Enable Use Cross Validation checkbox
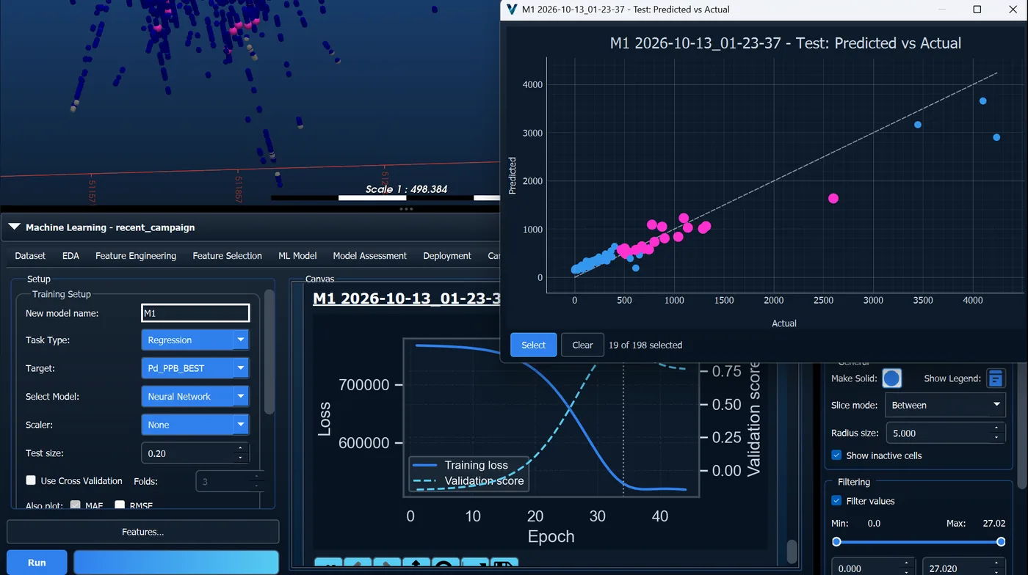 pos(31,480)
